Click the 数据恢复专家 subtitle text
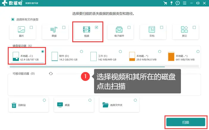Viewport: 209px width, 130px height. point(32,3)
